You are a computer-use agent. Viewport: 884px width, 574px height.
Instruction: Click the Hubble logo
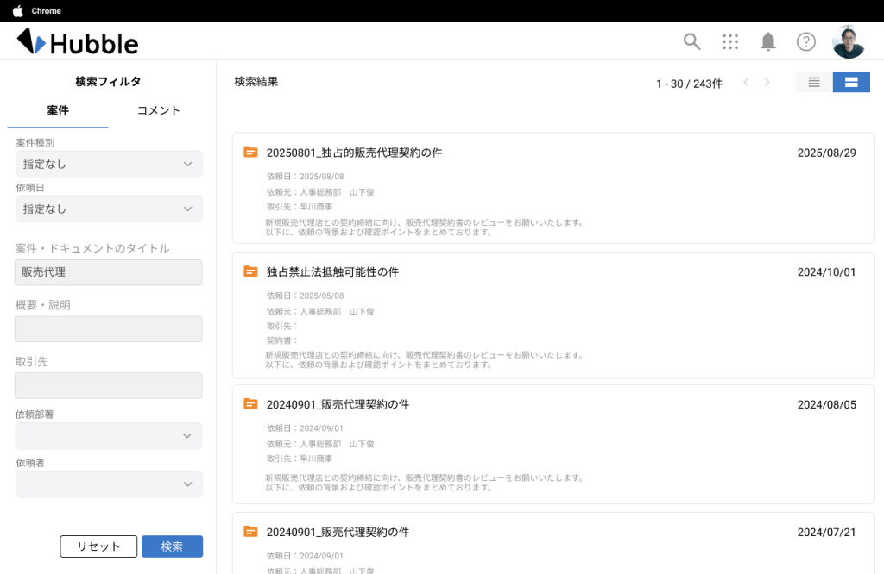pos(78,41)
